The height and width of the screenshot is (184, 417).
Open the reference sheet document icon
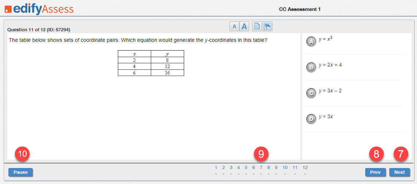257,27
